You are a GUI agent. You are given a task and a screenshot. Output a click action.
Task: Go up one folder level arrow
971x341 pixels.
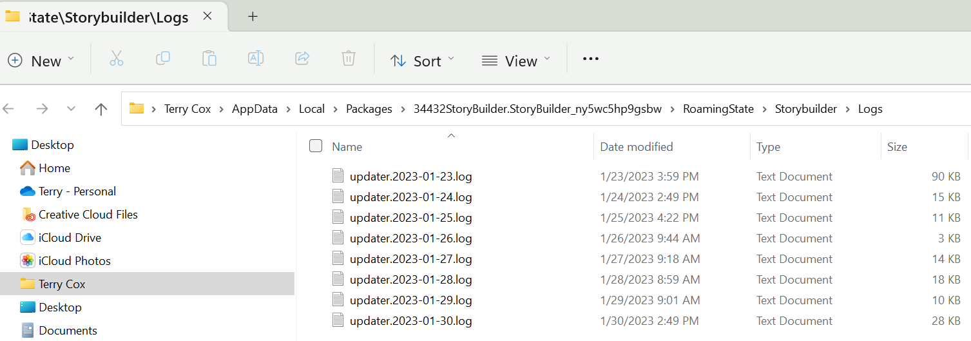[x=101, y=109]
